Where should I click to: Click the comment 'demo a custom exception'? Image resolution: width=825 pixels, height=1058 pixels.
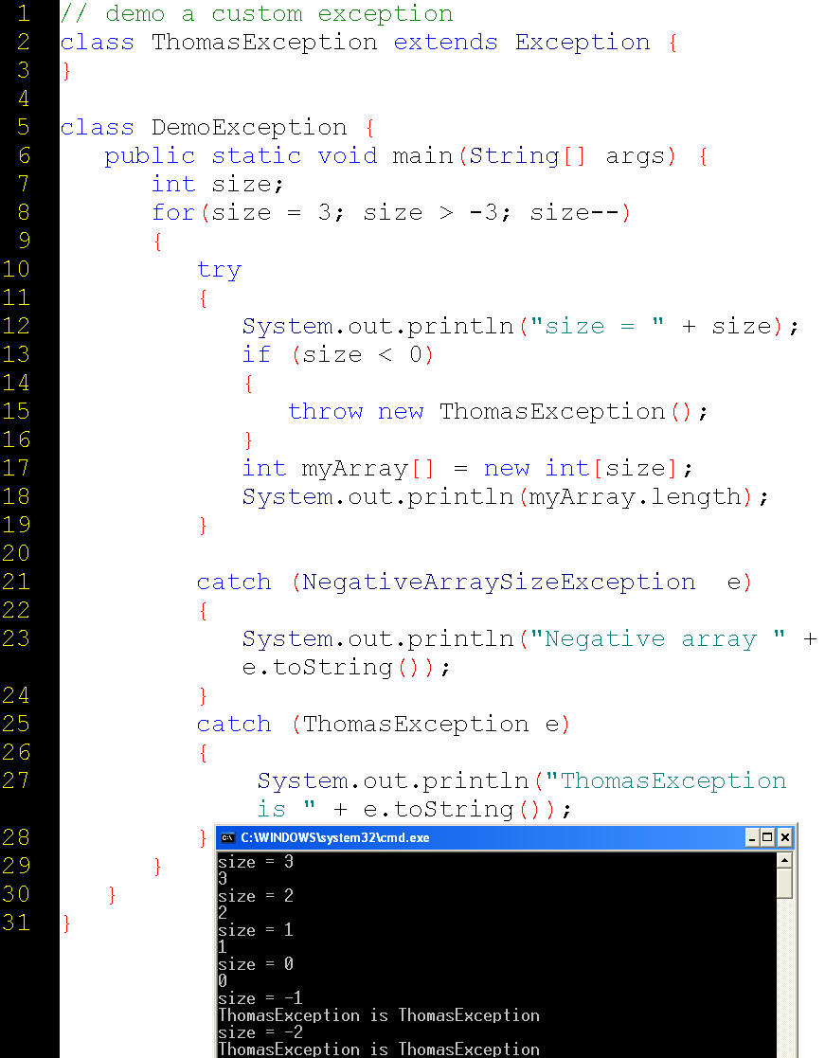click(279, 14)
